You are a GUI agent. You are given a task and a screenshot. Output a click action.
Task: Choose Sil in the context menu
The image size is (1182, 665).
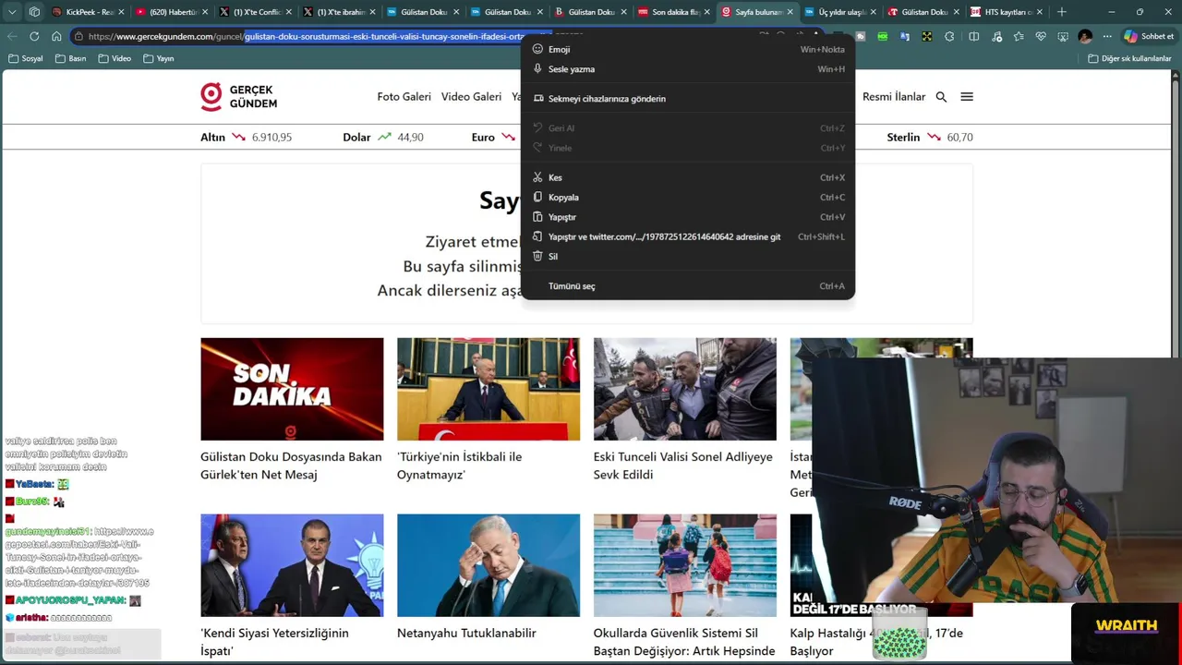[688, 257]
